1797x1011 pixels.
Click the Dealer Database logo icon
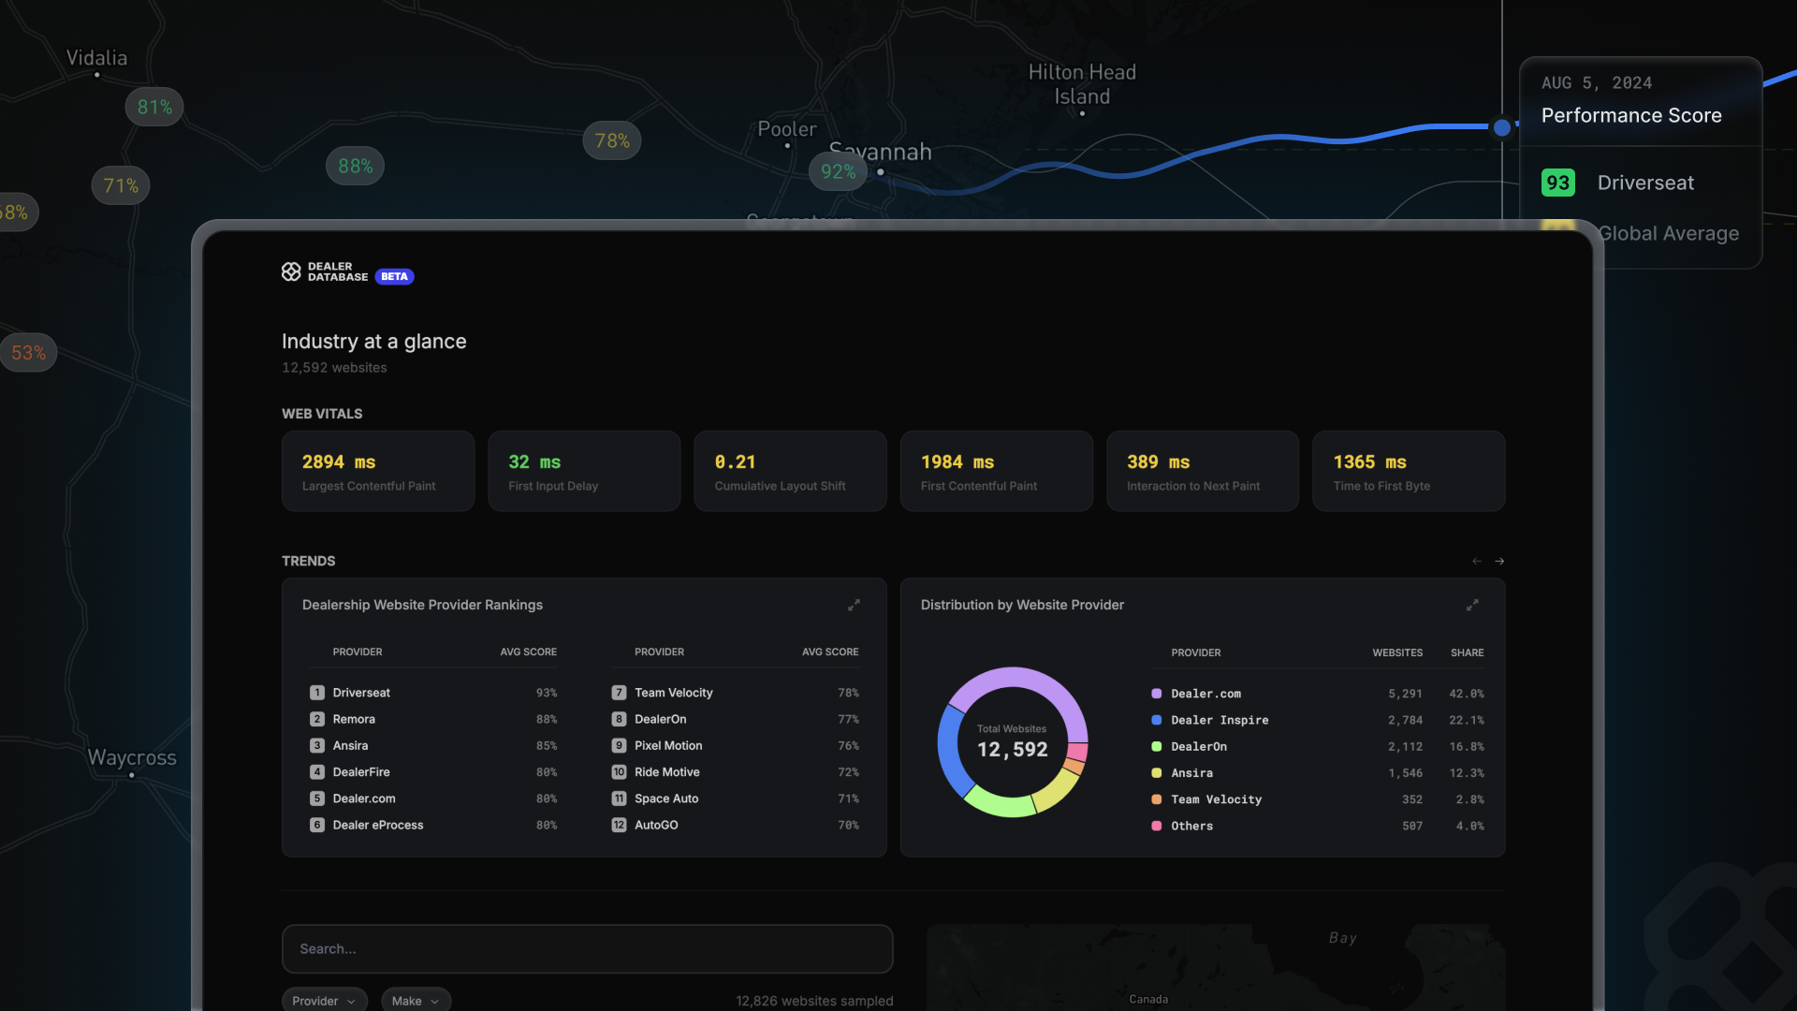[291, 271]
